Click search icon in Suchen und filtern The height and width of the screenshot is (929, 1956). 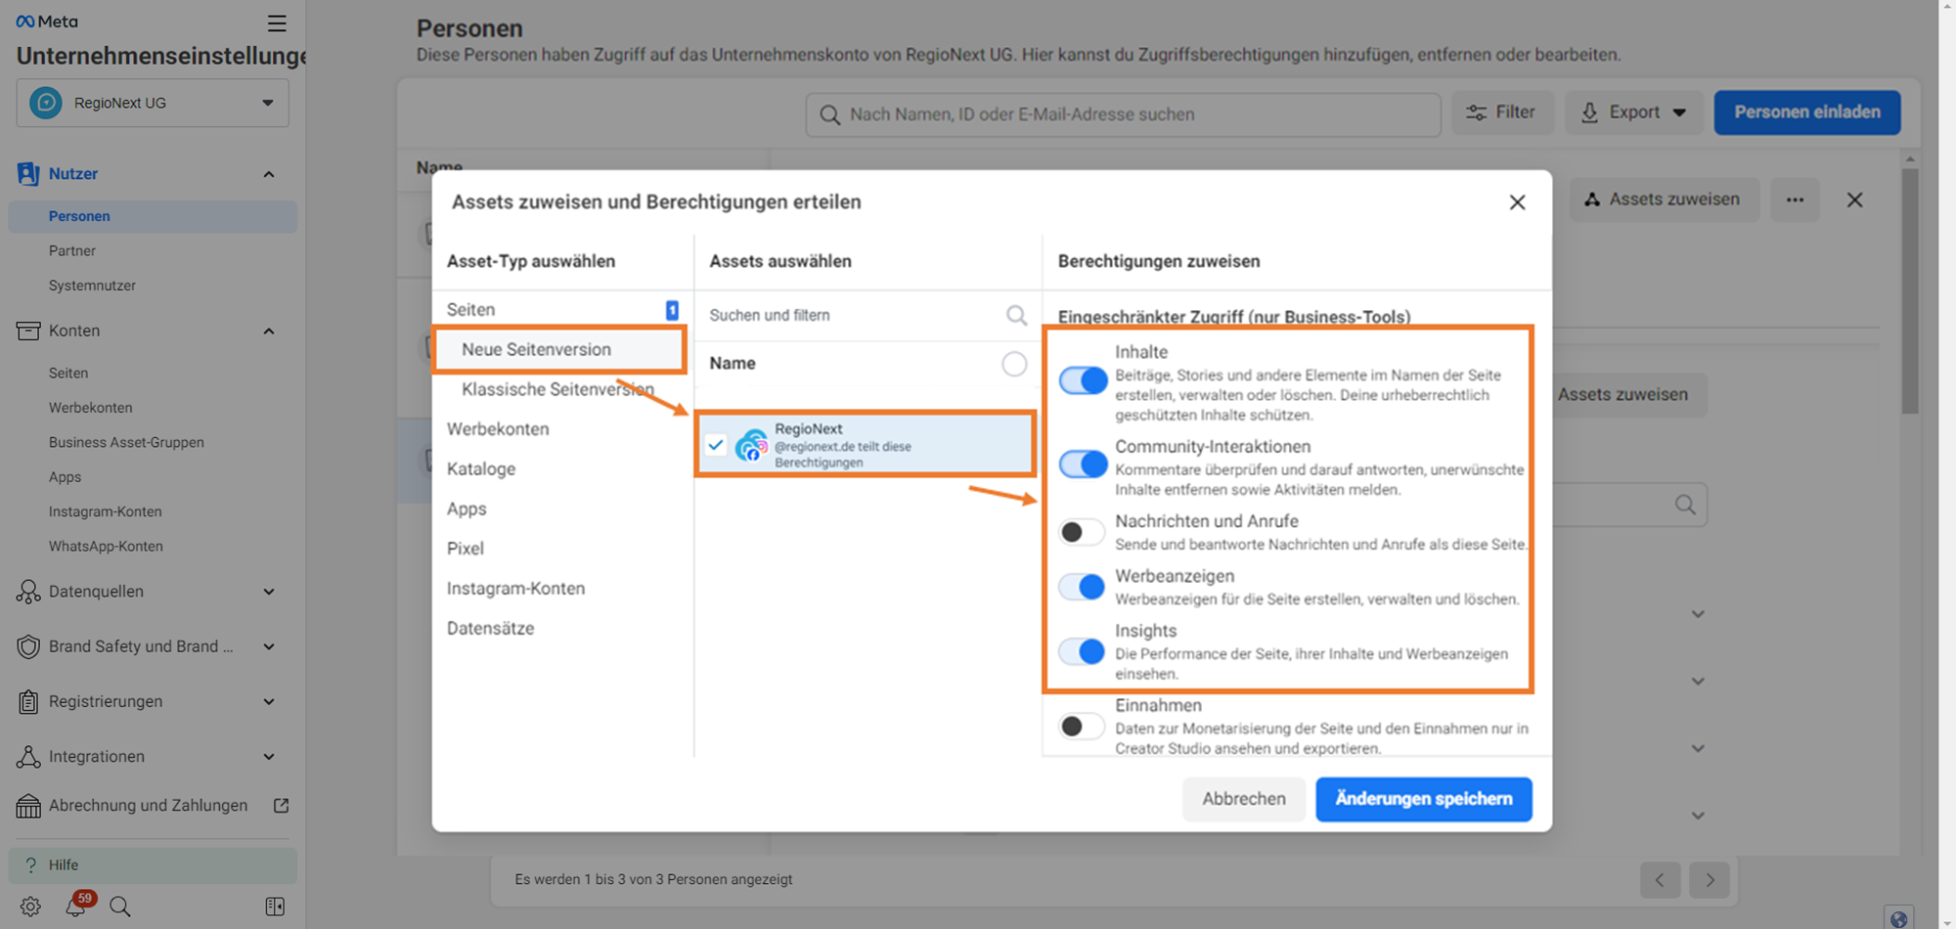(1016, 315)
